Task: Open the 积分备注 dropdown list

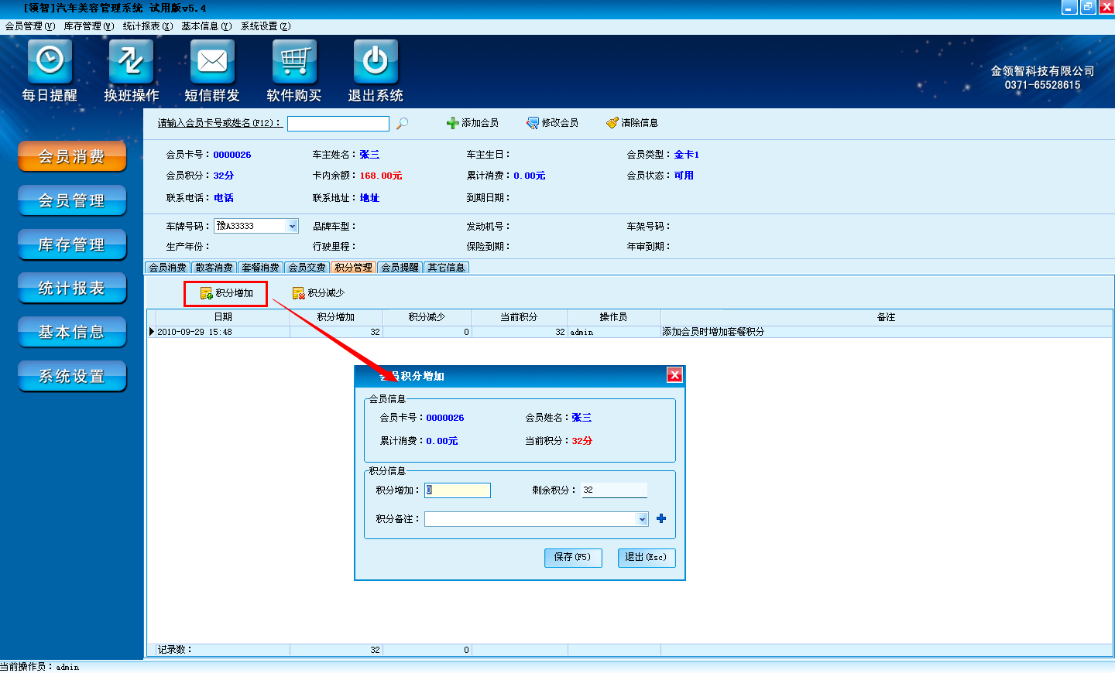Action: point(642,519)
